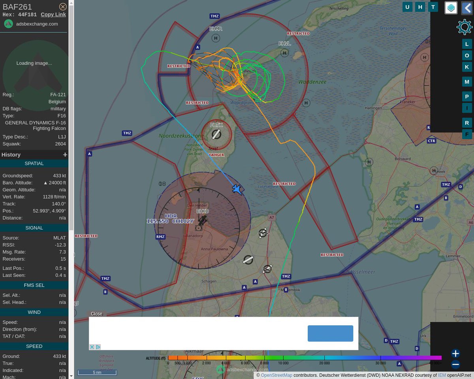
Task: Toggle the K option in the right sidebar
Action: click(x=467, y=67)
